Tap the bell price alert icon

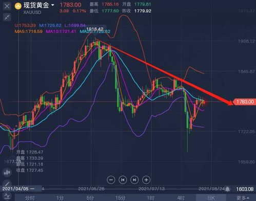[227, 189]
